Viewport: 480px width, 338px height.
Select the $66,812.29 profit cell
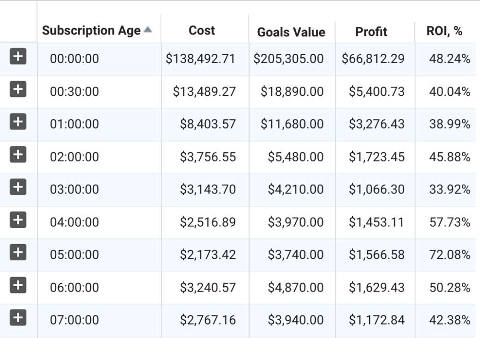[x=373, y=59]
